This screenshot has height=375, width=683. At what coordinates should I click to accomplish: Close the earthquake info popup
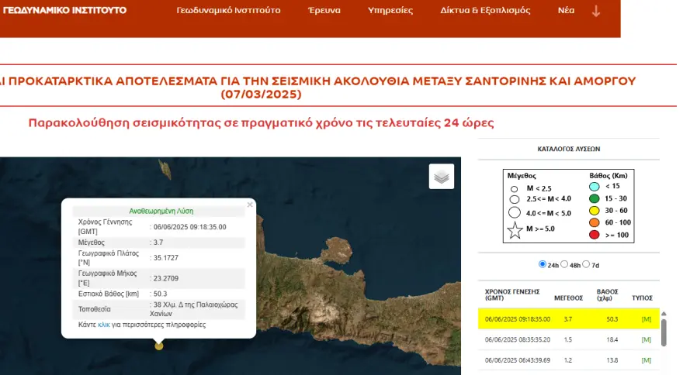point(250,205)
